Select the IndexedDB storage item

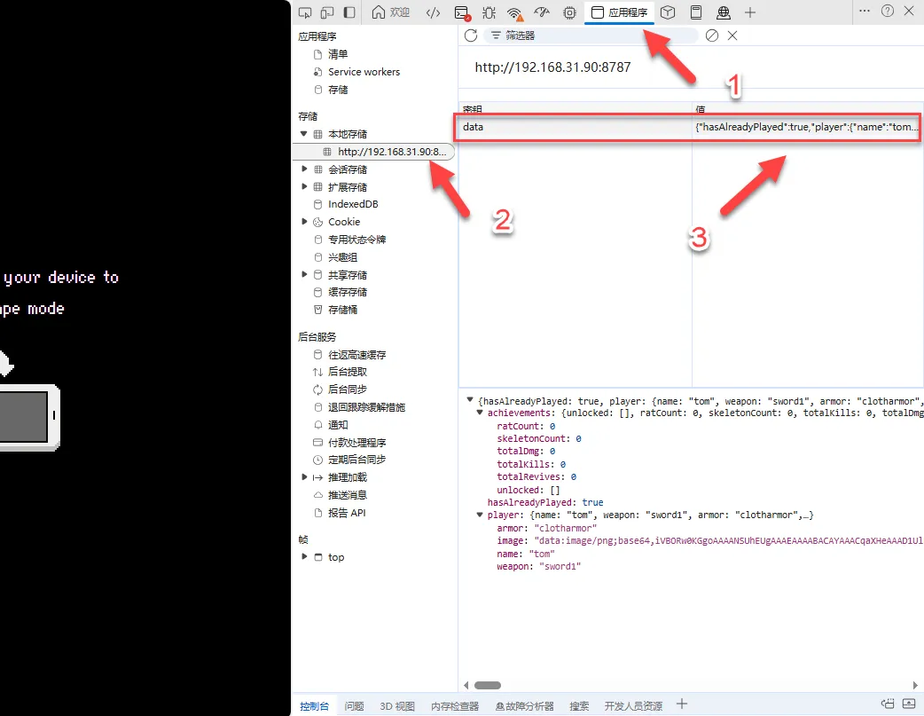coord(353,204)
